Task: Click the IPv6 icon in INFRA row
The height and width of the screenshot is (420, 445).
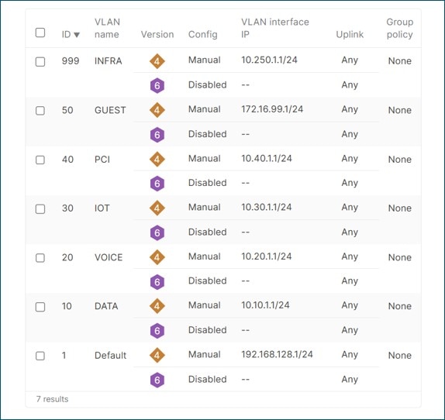Action: click(x=157, y=85)
